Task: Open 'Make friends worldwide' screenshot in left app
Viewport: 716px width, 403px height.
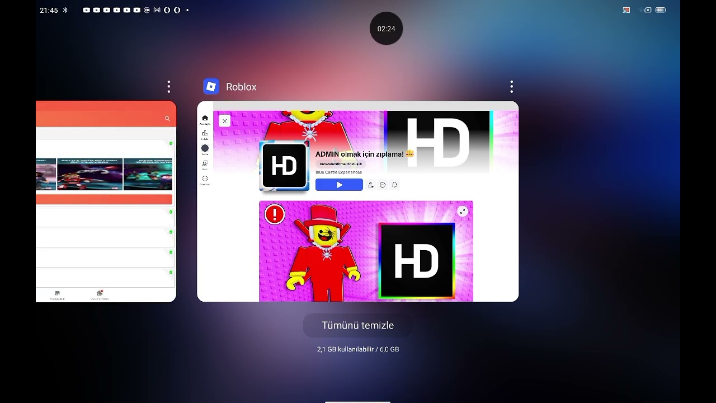Action: coord(148,174)
